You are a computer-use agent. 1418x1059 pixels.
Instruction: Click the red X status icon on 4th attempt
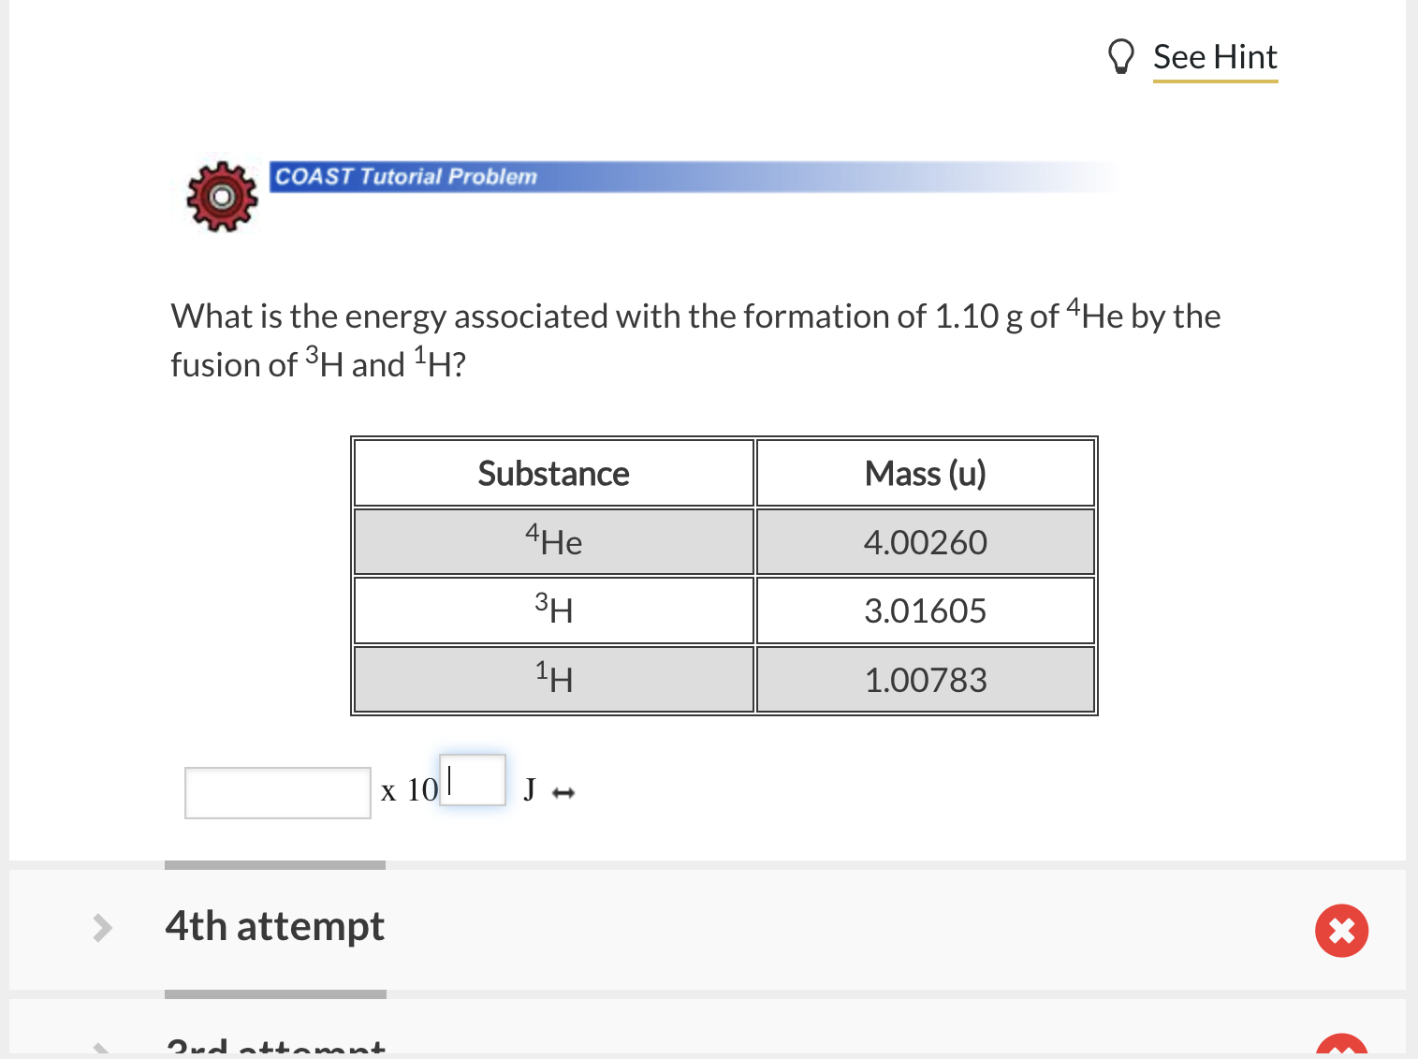[x=1341, y=930]
